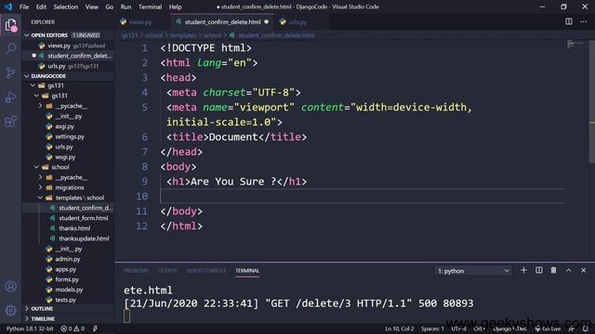Open wsgi.py in the explorer
Screen dimensions: 595x334
[x=65, y=157]
